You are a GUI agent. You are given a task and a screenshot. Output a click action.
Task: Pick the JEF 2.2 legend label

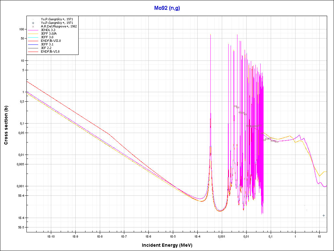click(46, 48)
